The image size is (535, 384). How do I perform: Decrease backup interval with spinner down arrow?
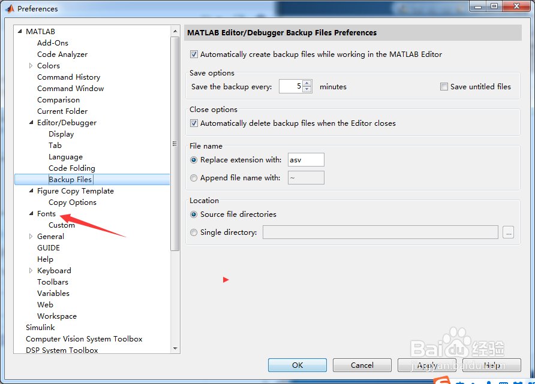click(307, 89)
